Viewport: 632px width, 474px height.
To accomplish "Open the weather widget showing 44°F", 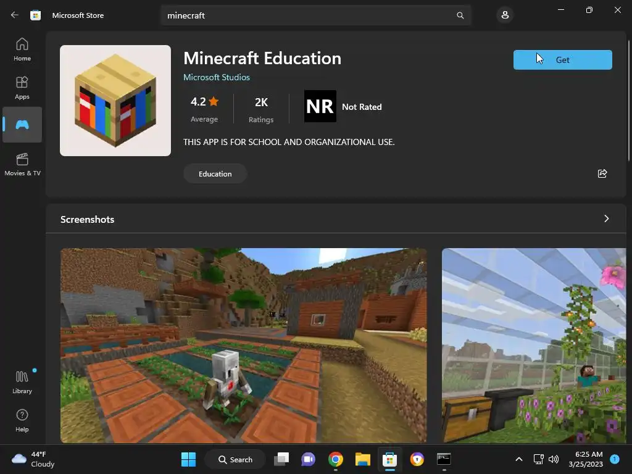I will coord(33,459).
